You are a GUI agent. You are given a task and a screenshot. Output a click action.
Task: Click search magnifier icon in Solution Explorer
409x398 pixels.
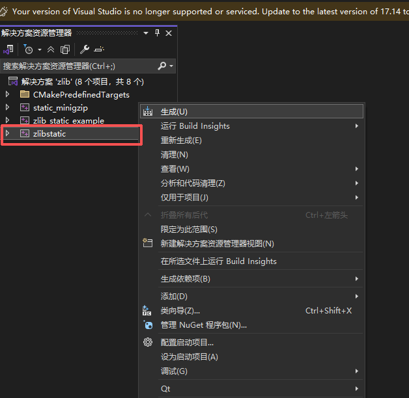pyautogui.click(x=162, y=66)
